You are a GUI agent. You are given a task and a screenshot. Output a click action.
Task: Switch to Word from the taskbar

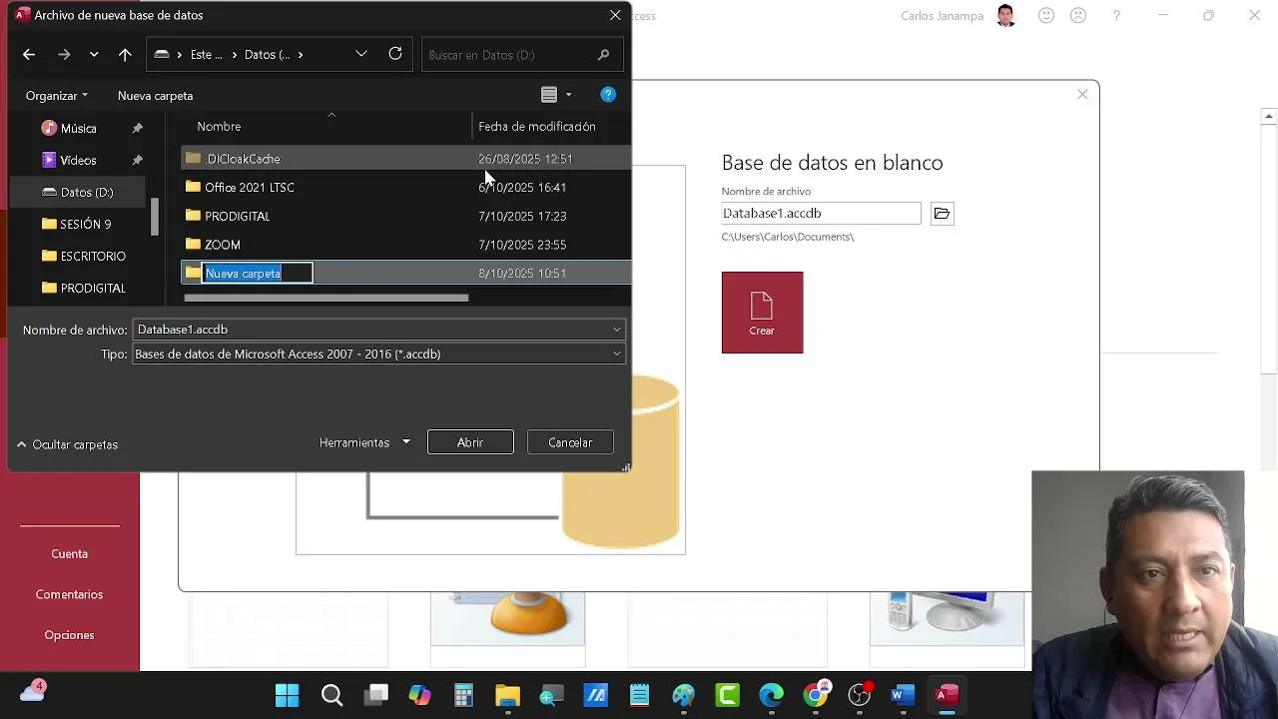tap(904, 695)
